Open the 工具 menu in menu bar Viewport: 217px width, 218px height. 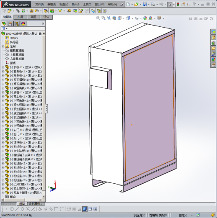click(x=87, y=5)
